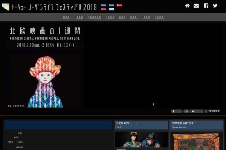
Task: Select the Iceland flag icon
Action: (x=104, y=5)
